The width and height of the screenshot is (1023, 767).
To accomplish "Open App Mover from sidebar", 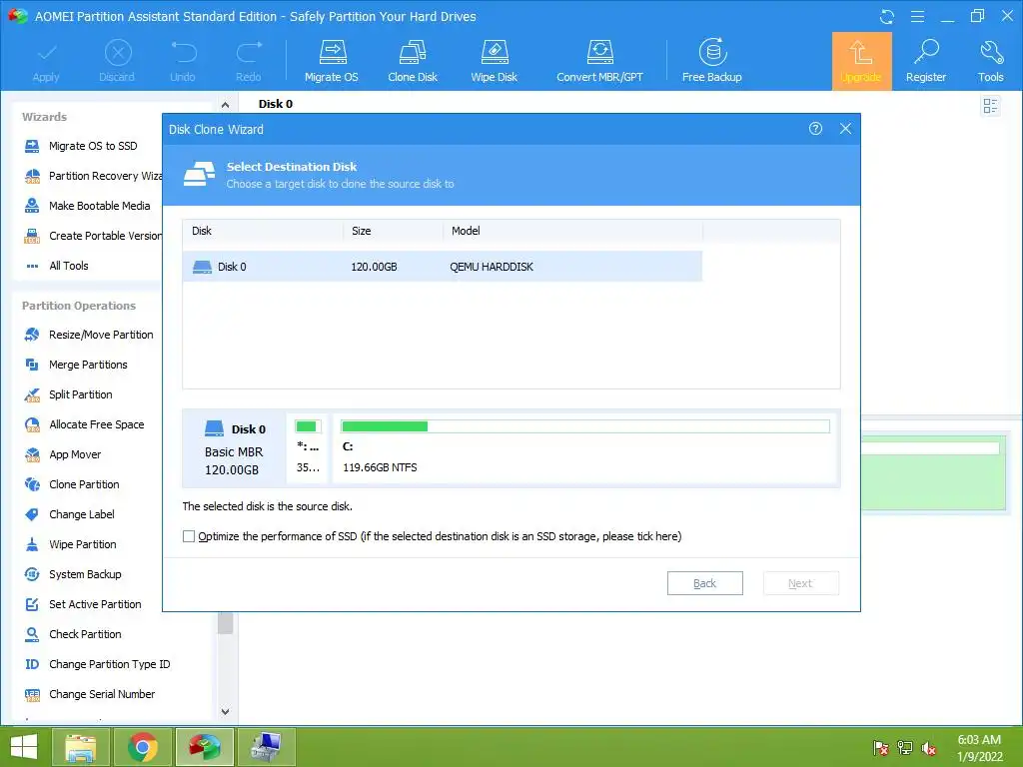I will coord(63,454).
